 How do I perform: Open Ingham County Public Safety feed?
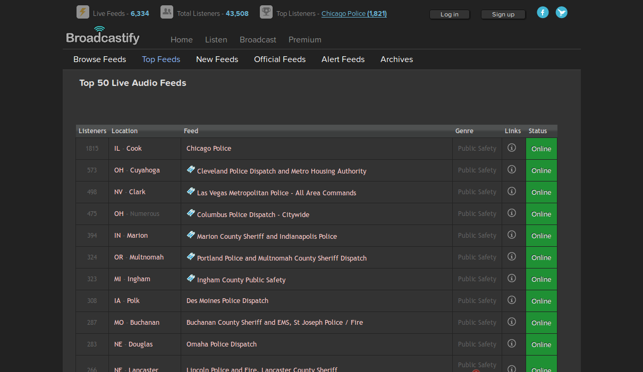click(241, 280)
